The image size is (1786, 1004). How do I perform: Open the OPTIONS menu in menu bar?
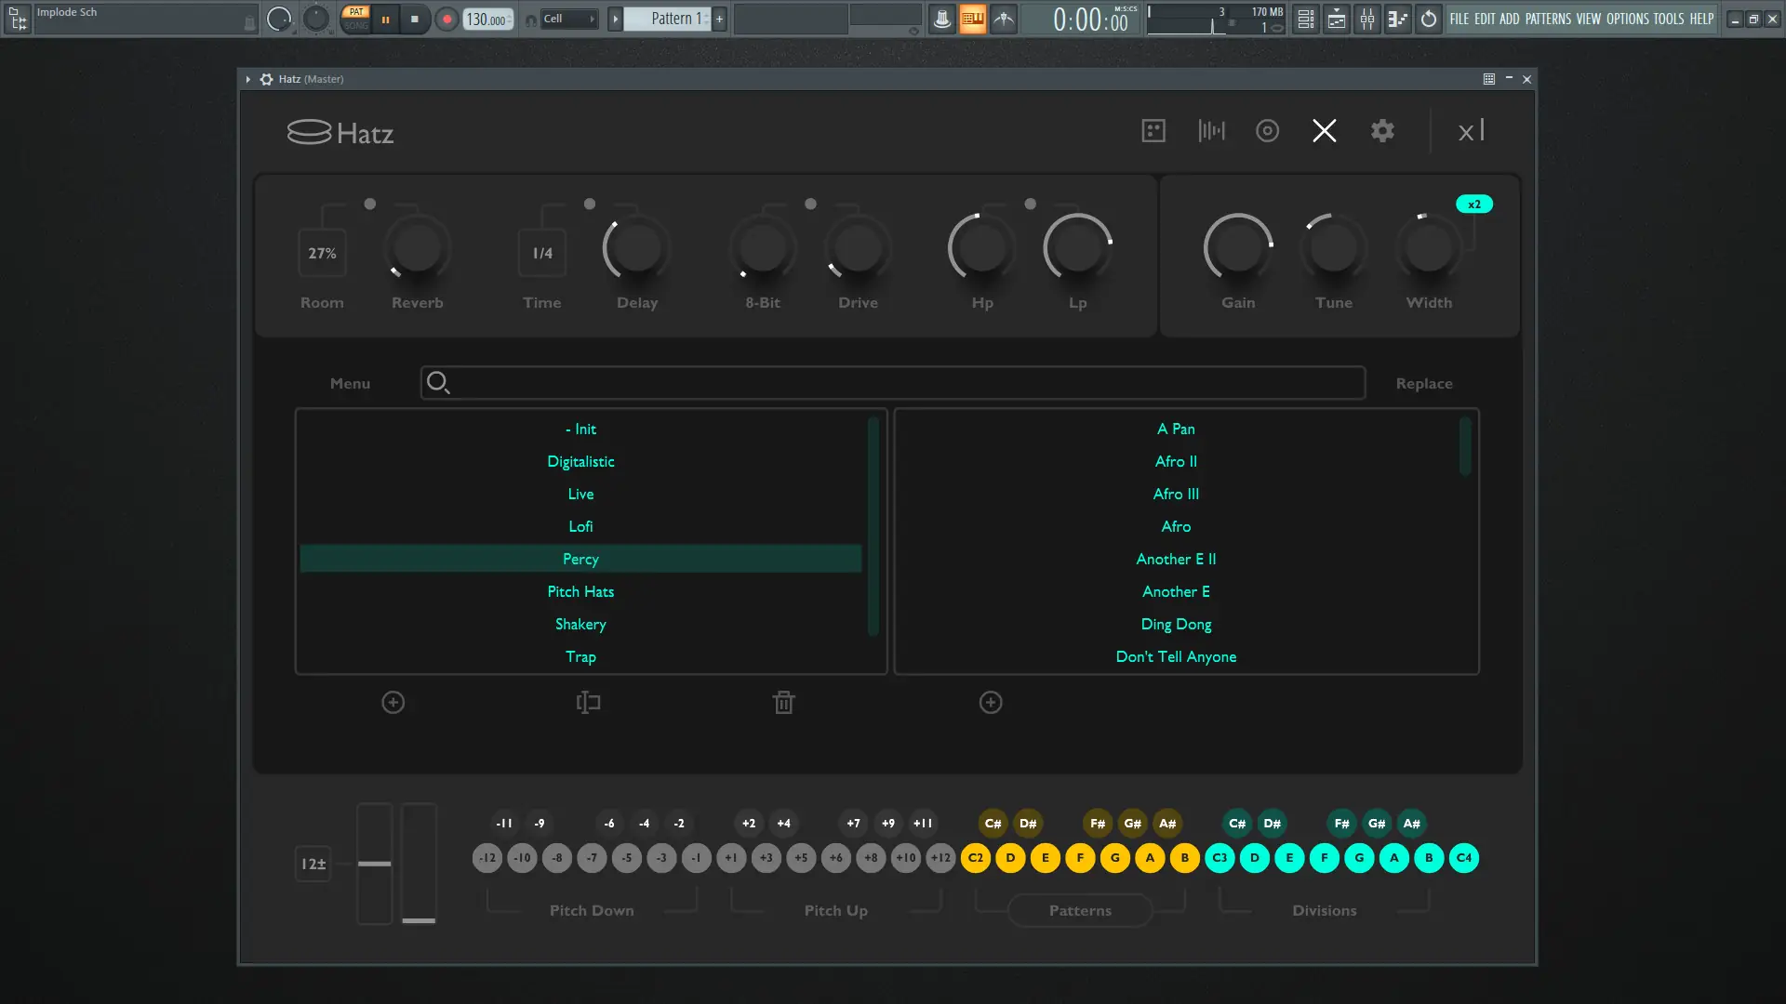1627,19
